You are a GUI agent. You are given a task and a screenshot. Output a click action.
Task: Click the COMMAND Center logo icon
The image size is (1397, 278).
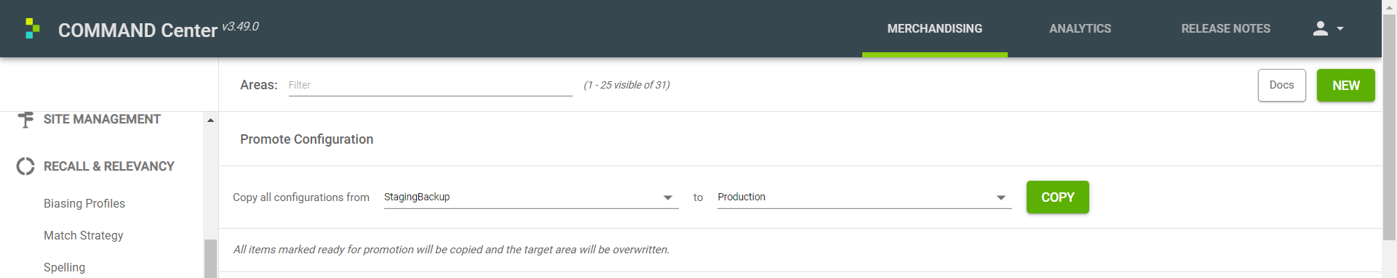pos(32,28)
